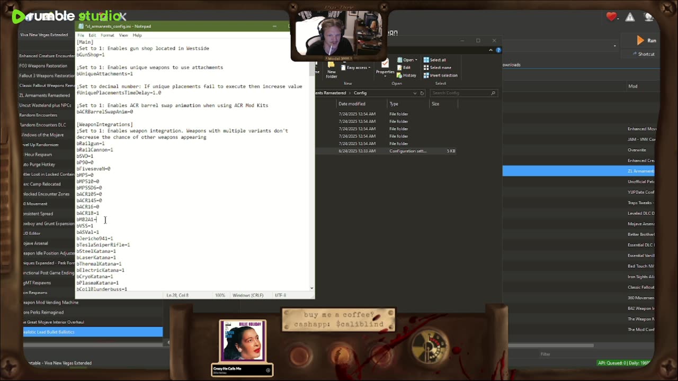Expand address bar history dropdown in Explorer
Viewport: 678px width, 381px height.
[415, 93]
